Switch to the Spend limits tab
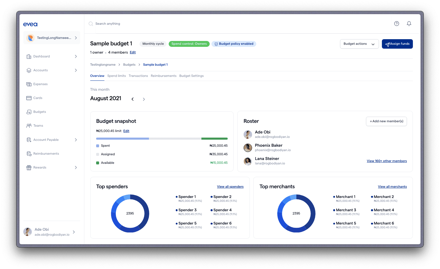 point(116,76)
